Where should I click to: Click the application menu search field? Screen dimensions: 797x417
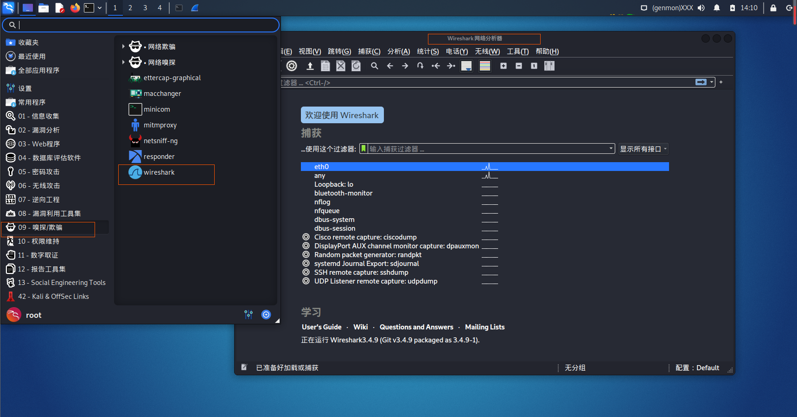pyautogui.click(x=140, y=25)
